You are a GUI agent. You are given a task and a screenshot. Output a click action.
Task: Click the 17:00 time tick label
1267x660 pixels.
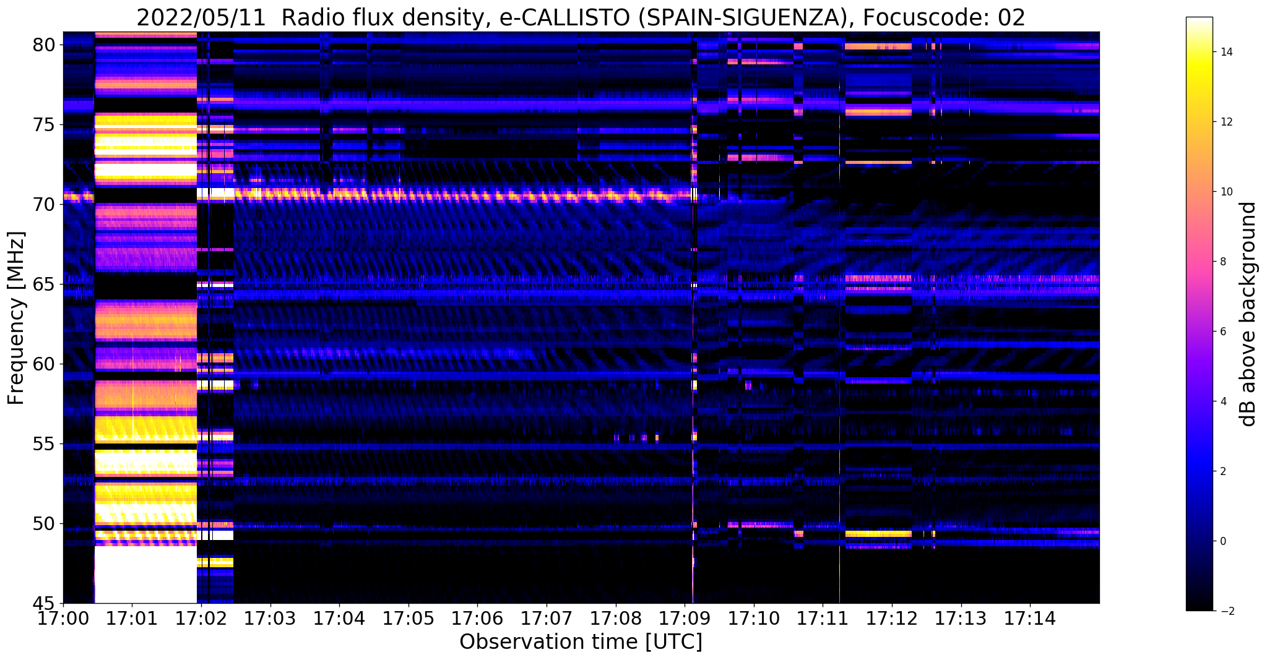[x=63, y=618]
